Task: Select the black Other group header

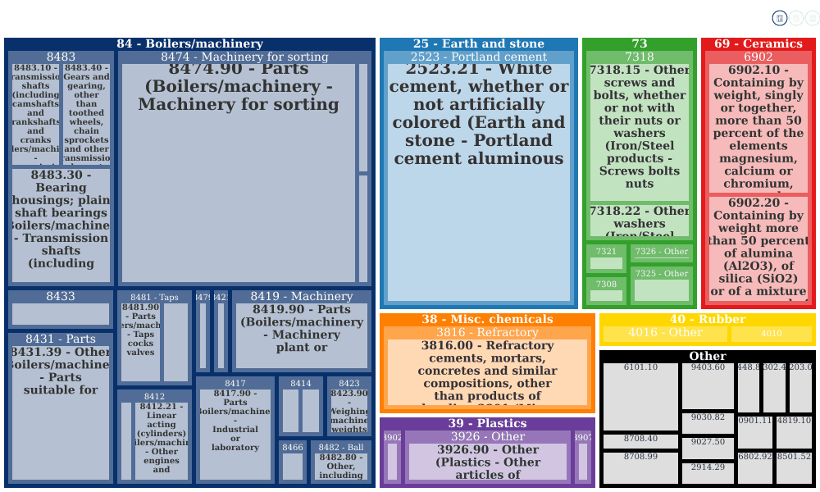Action: pyautogui.click(x=708, y=356)
